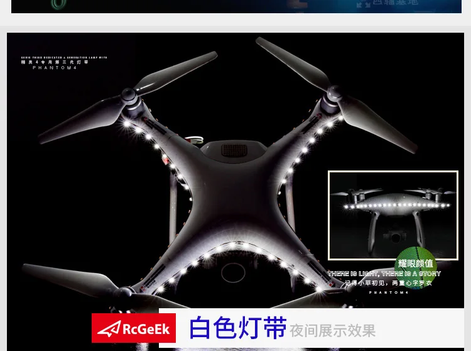Click the 记得小苹初见 text line
This screenshot has height=351, width=471.
click(388, 283)
